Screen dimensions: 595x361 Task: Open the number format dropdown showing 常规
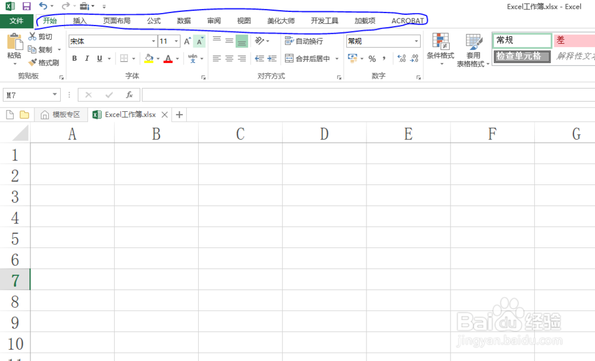tap(416, 41)
